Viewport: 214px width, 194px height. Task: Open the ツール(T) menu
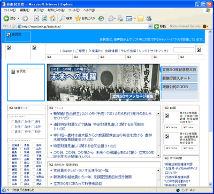(x=74, y=10)
